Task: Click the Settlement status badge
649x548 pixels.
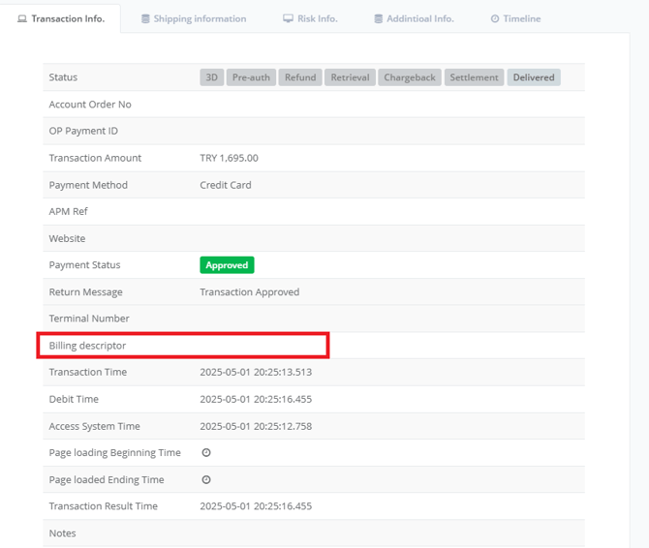Action: pyautogui.click(x=474, y=77)
